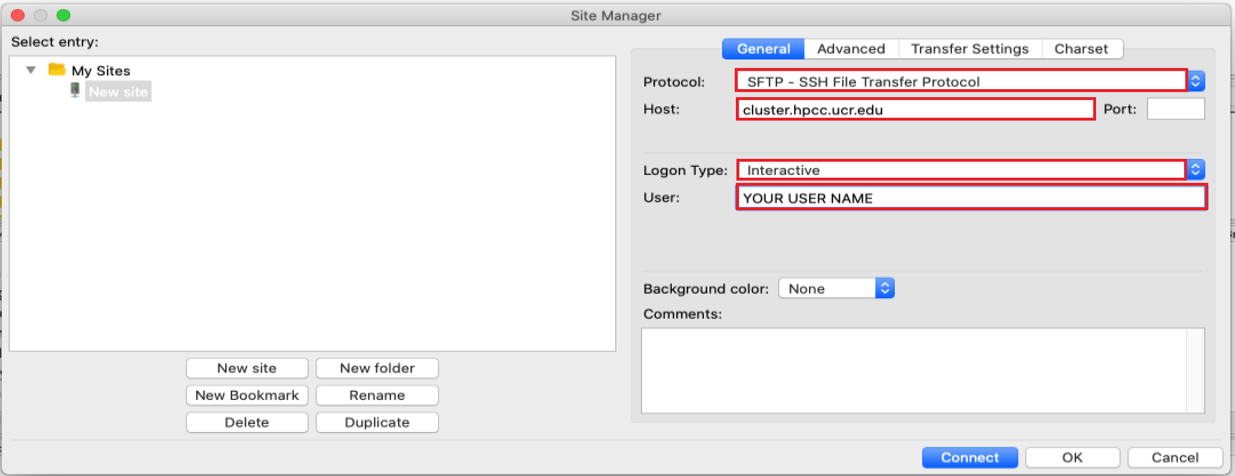Click the New Bookmark button
This screenshot has height=476, width=1235.
pos(246,395)
